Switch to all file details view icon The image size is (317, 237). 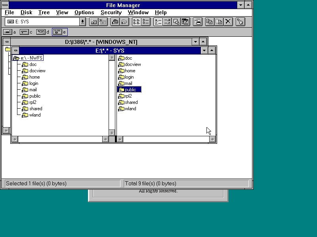tap(146, 22)
